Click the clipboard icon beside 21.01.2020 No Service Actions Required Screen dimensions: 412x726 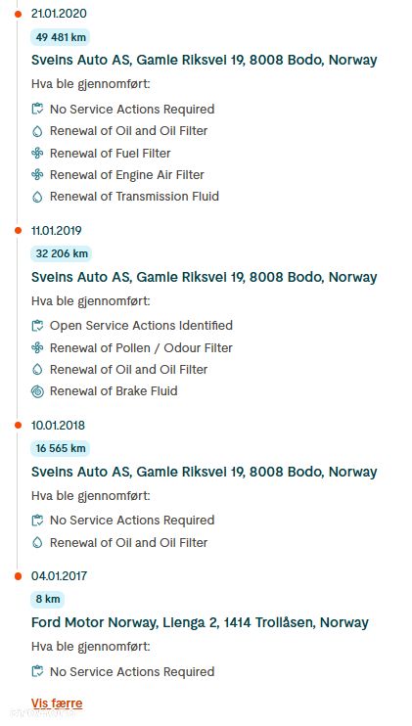coord(37,110)
